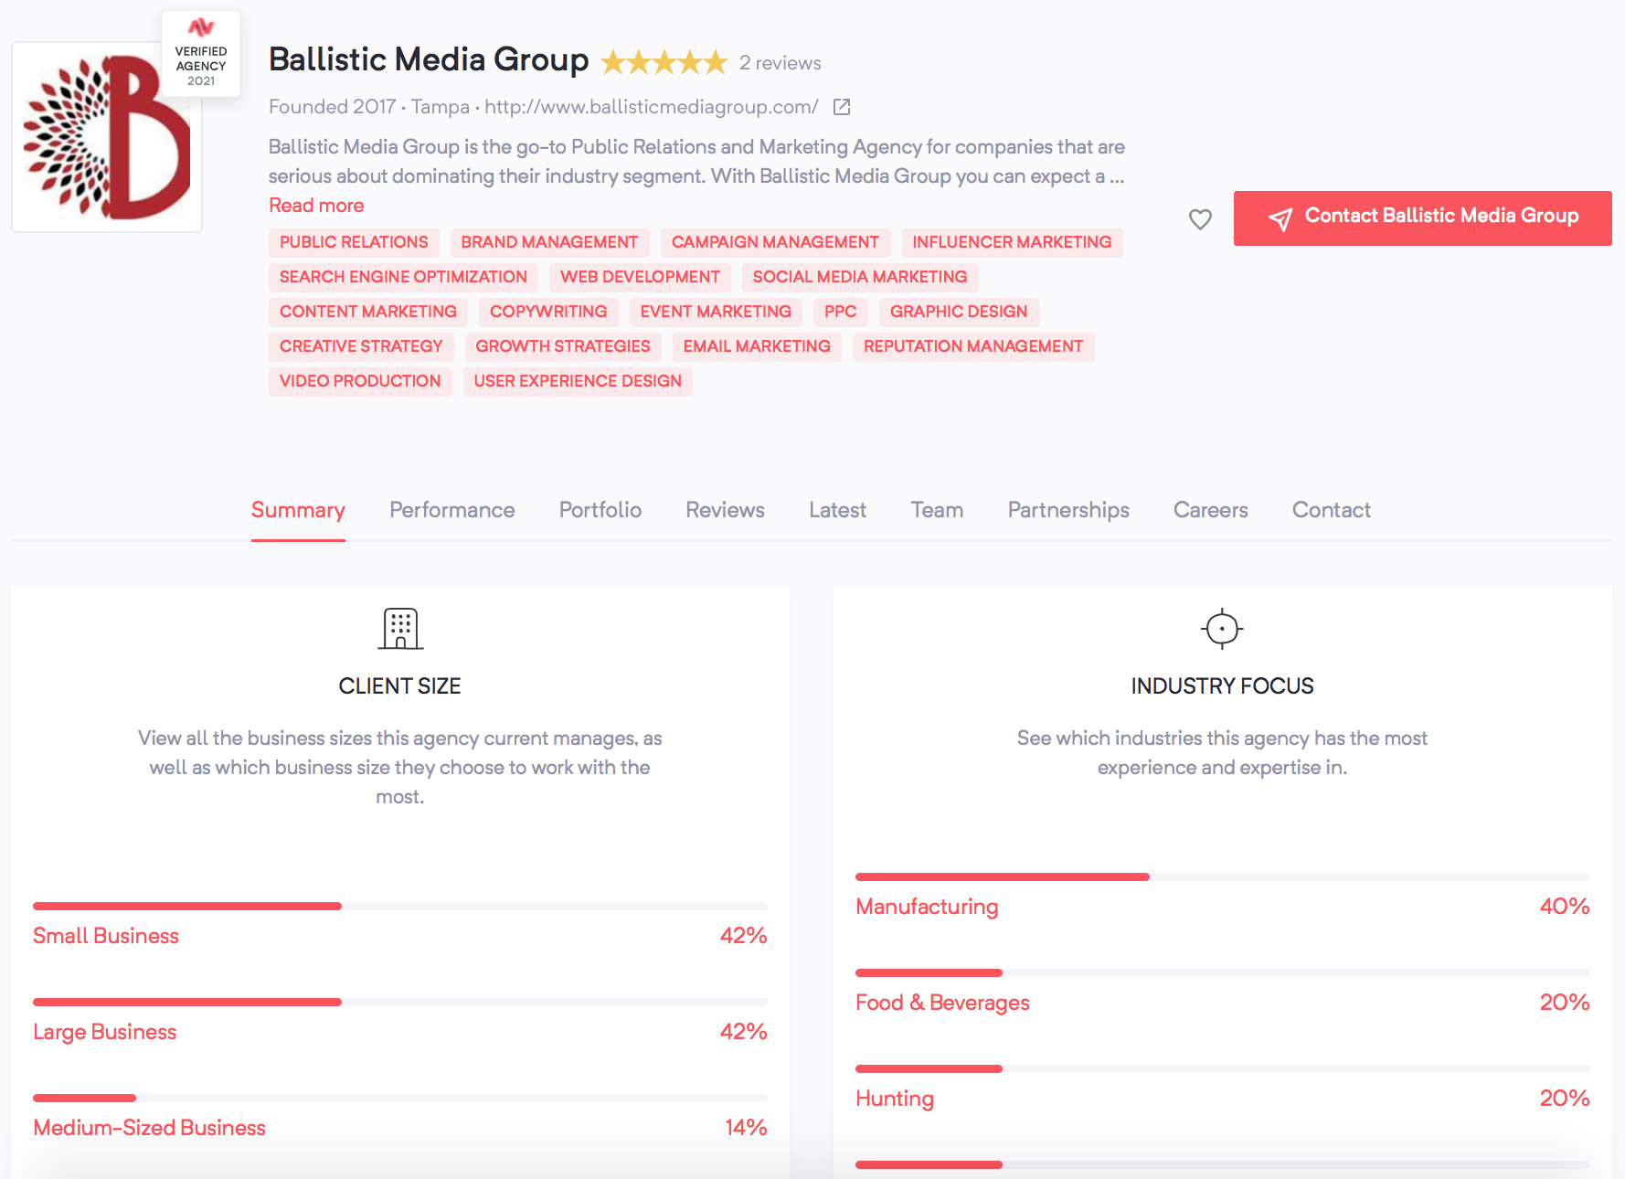Click the Medium-Sized Business progress bar
1625x1179 pixels.
pos(400,1099)
